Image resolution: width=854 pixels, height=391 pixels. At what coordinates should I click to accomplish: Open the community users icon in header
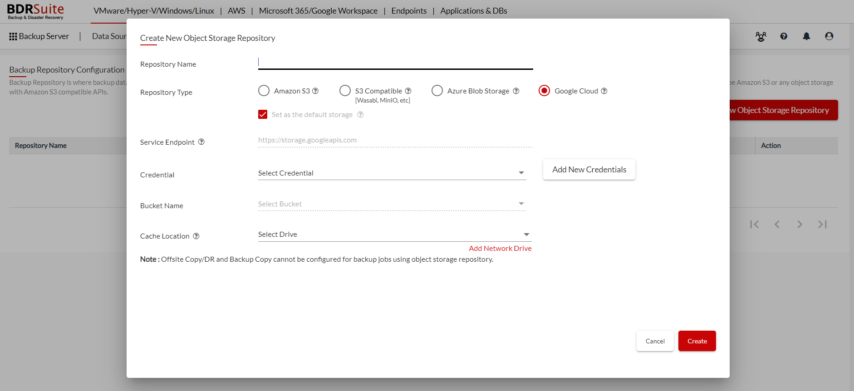(761, 36)
